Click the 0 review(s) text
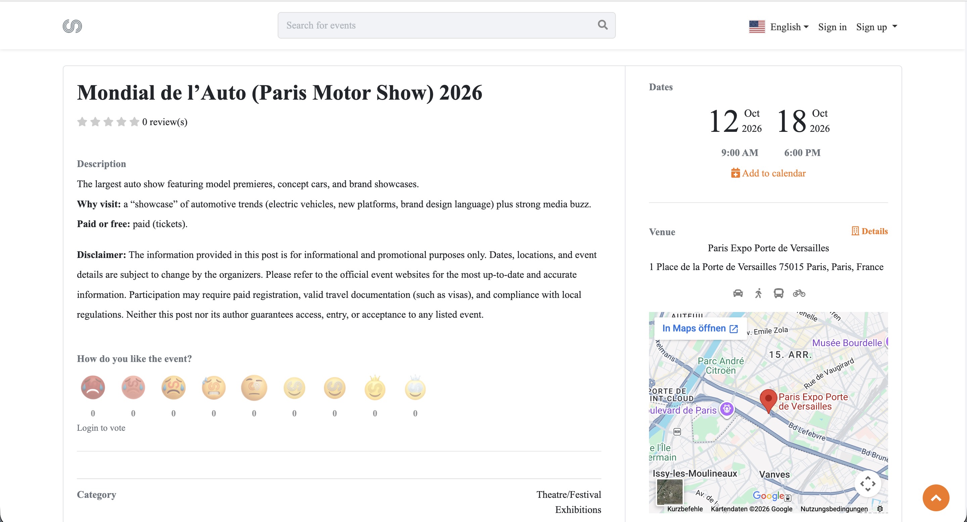 165,122
